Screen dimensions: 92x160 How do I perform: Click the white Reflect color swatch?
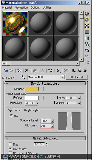point(32,98)
